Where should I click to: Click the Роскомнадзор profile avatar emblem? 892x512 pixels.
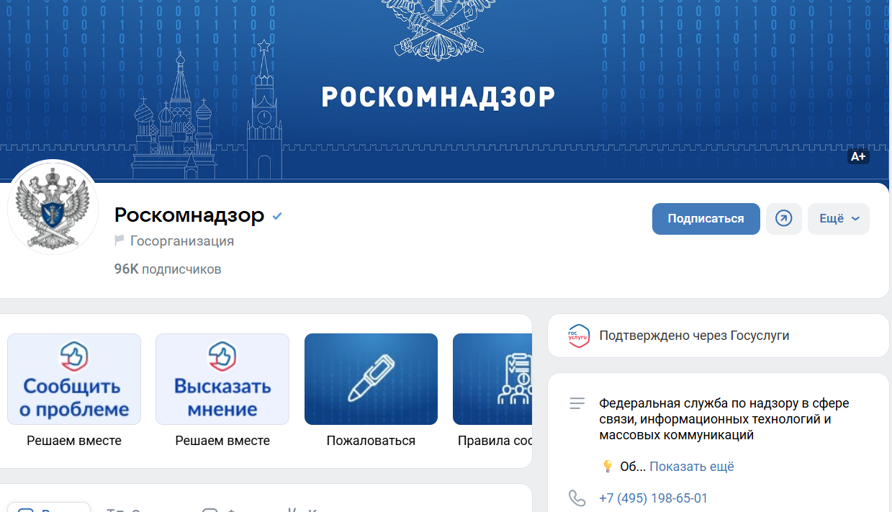click(x=53, y=207)
